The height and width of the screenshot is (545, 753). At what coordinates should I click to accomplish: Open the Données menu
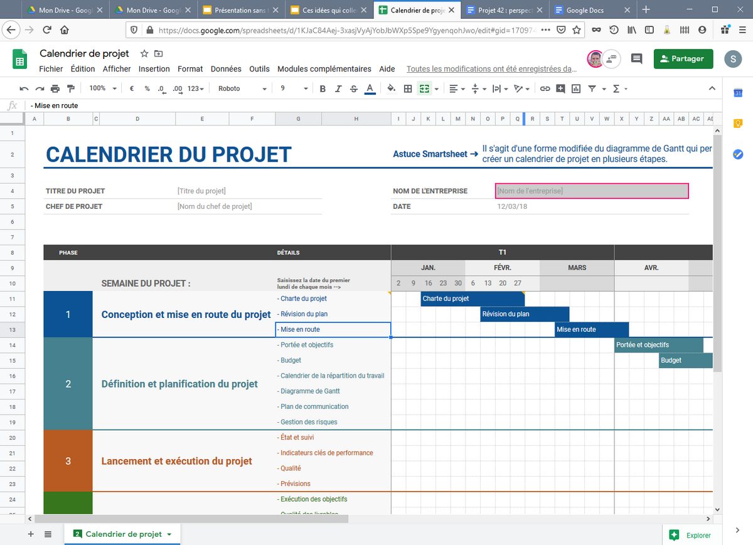point(226,69)
